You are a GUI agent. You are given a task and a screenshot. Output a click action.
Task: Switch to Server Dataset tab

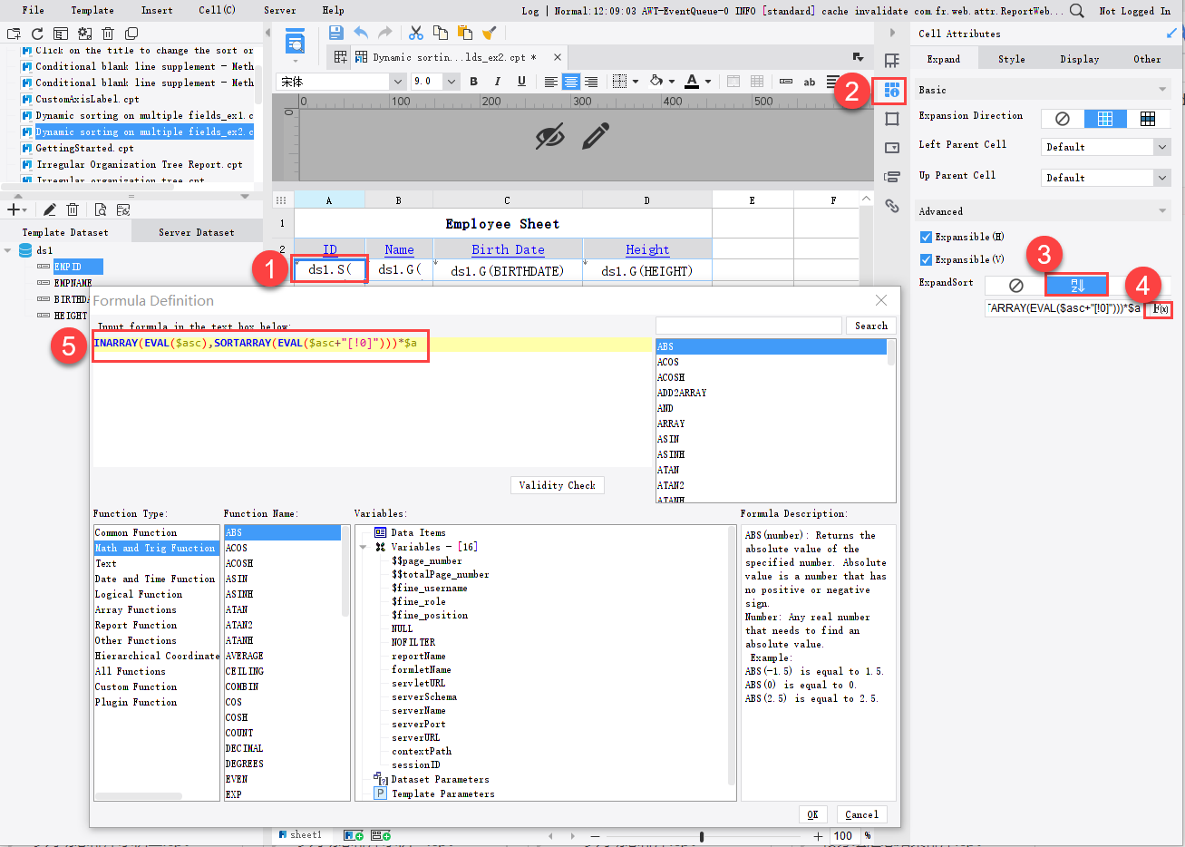[x=197, y=232]
